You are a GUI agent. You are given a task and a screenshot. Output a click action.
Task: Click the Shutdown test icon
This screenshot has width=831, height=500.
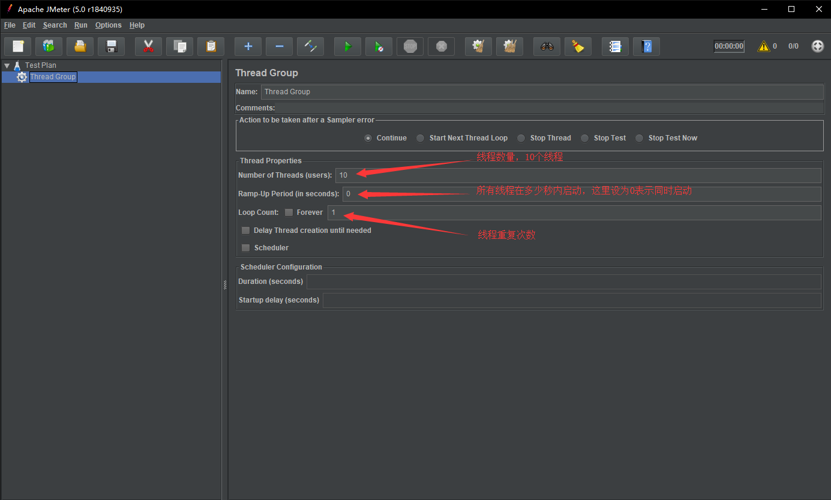click(x=442, y=46)
